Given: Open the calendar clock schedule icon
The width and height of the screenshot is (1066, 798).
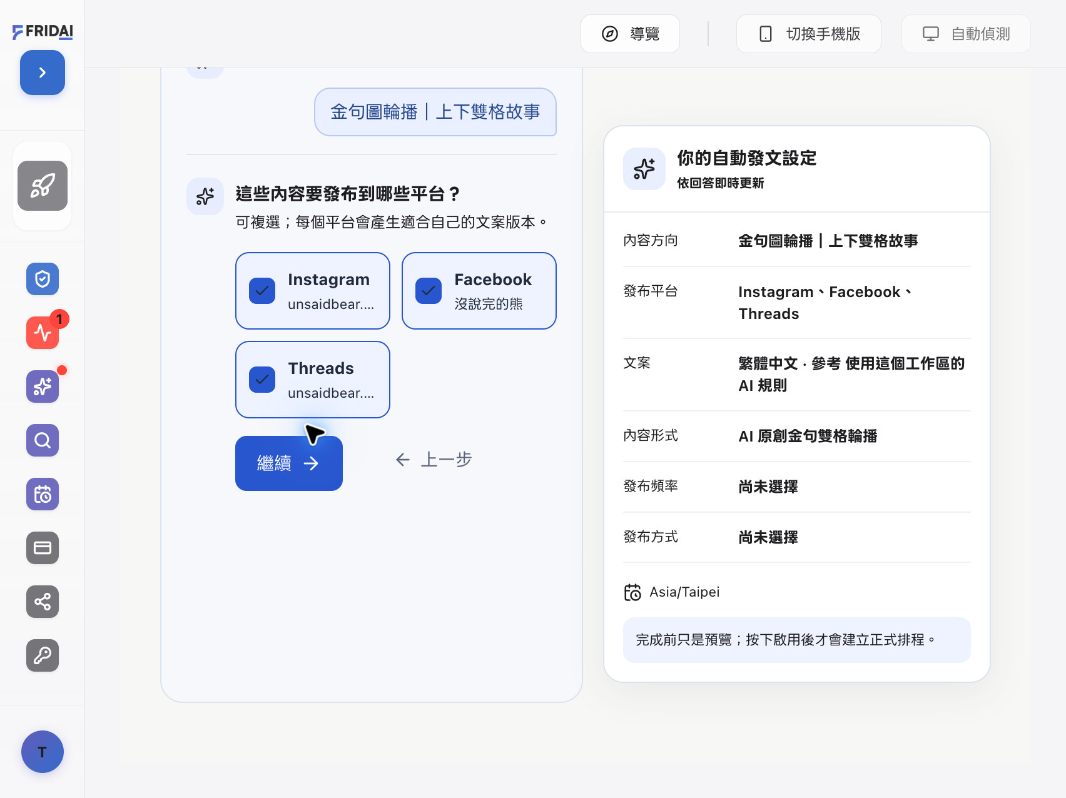Looking at the screenshot, I should point(43,494).
